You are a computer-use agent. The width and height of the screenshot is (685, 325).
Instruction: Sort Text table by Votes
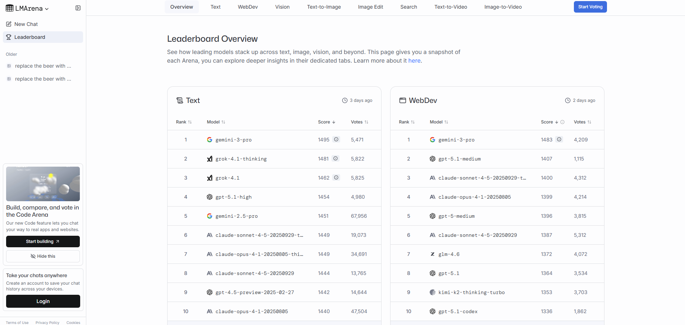point(360,122)
